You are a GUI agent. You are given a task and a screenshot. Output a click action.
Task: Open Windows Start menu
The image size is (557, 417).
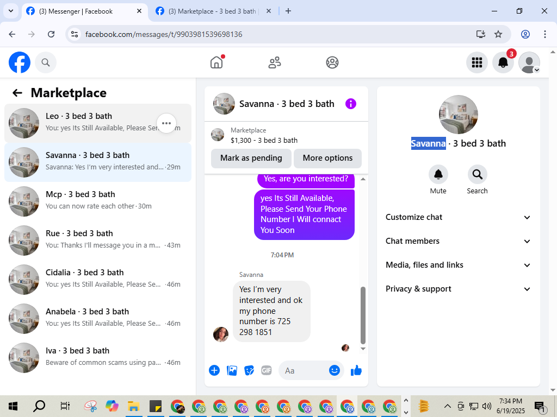[x=13, y=406]
